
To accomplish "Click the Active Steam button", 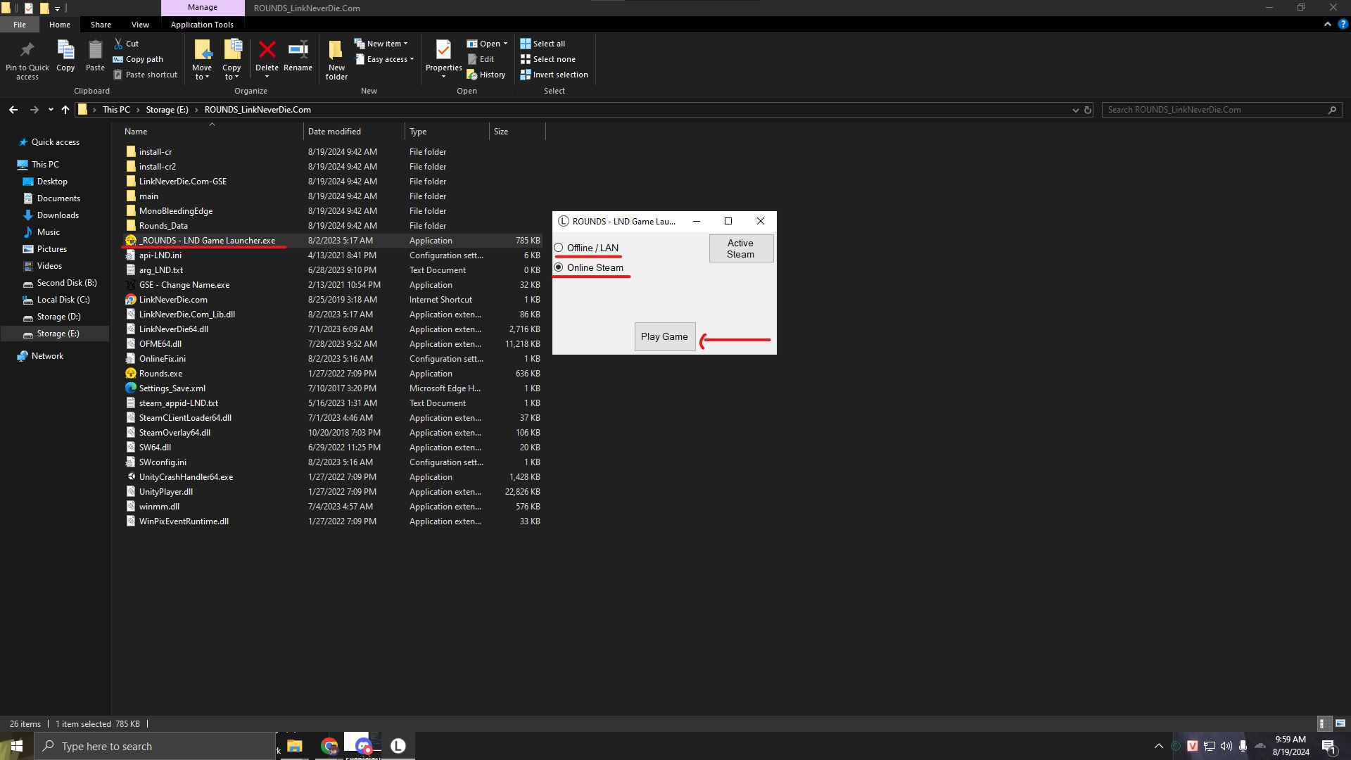I will coord(740,248).
